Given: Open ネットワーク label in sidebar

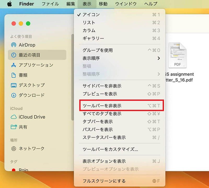Looking at the screenshot, I should (x=32, y=148).
